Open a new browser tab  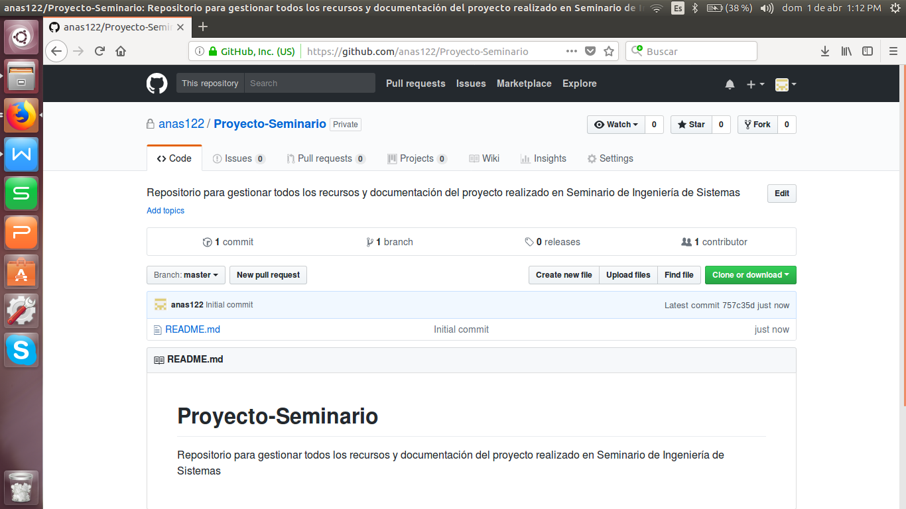click(203, 27)
